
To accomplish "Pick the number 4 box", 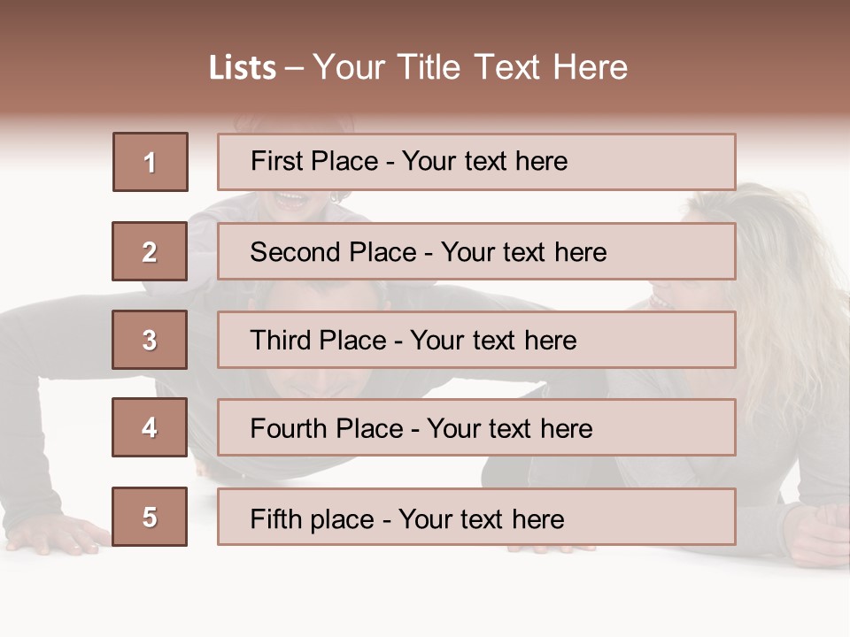I will [150, 427].
